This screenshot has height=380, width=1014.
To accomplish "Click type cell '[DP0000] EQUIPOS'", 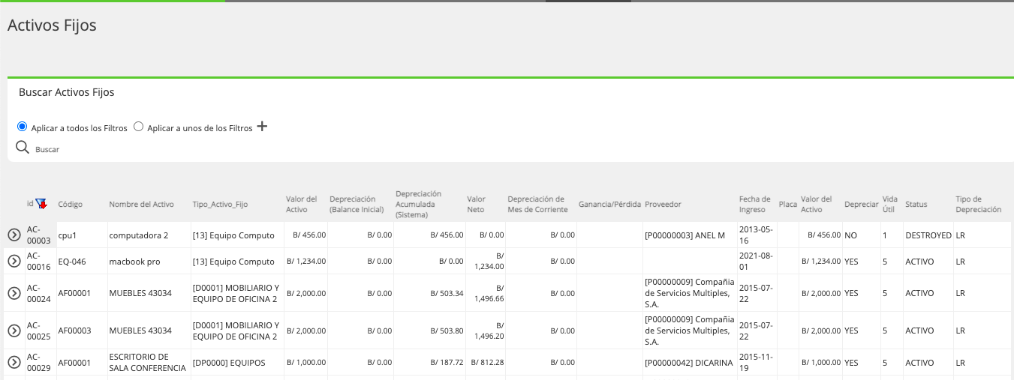I will click(x=229, y=363).
